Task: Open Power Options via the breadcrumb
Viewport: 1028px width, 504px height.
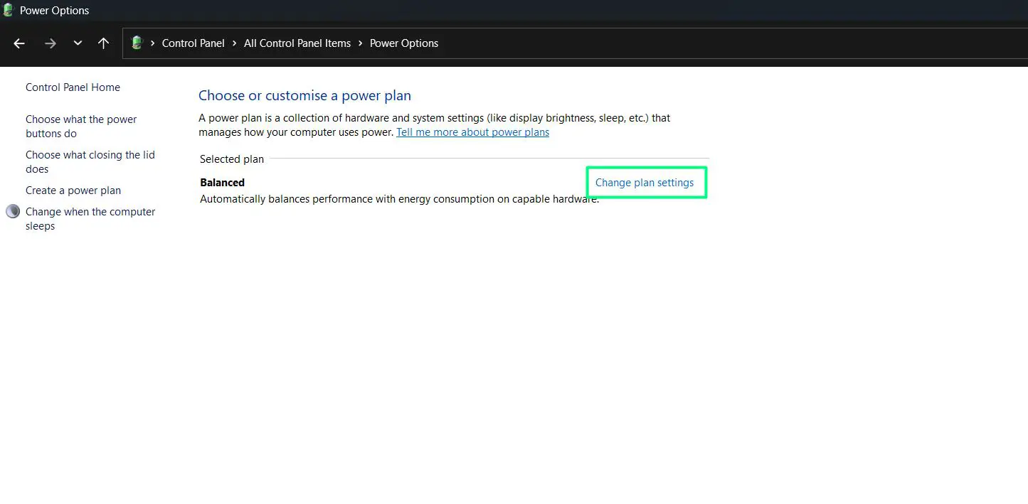Action: click(403, 43)
